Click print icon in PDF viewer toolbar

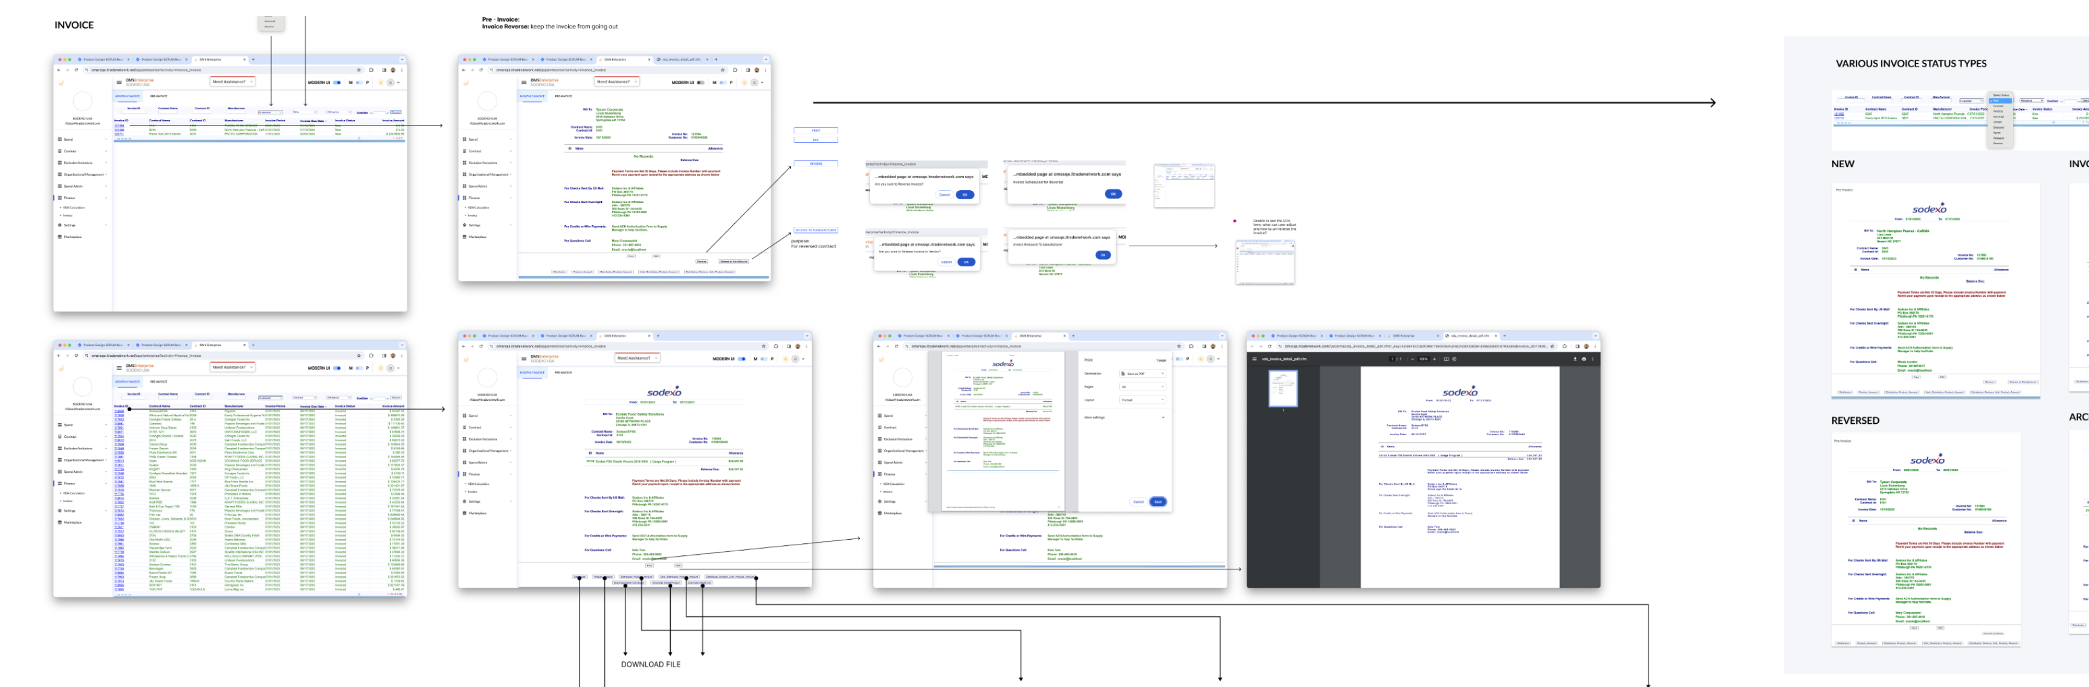[x=1584, y=358]
